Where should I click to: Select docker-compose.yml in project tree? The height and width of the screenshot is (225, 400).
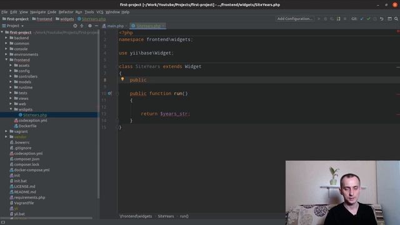pyautogui.click(x=32, y=169)
